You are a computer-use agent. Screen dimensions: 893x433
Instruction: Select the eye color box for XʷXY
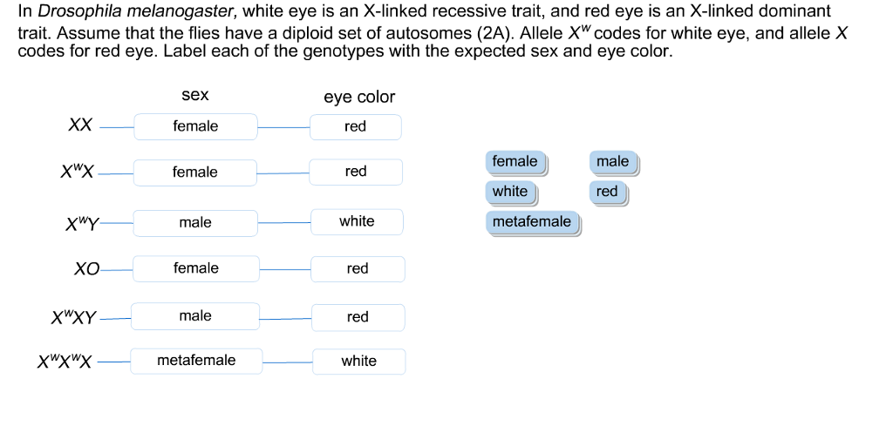358,317
